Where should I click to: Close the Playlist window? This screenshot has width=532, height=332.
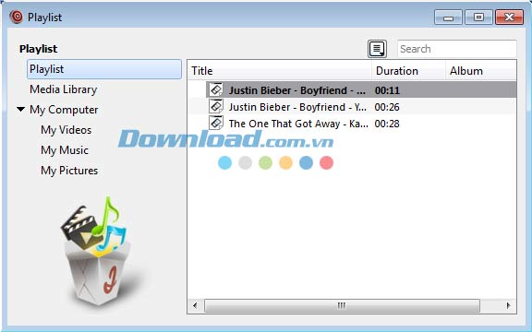(x=509, y=18)
